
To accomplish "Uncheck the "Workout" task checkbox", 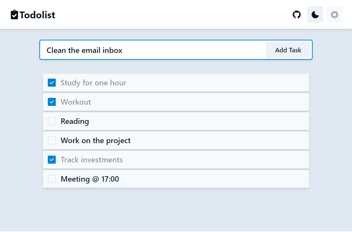I will tap(52, 102).
